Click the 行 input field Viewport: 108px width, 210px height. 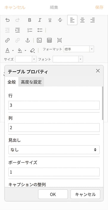(x=54, y=105)
